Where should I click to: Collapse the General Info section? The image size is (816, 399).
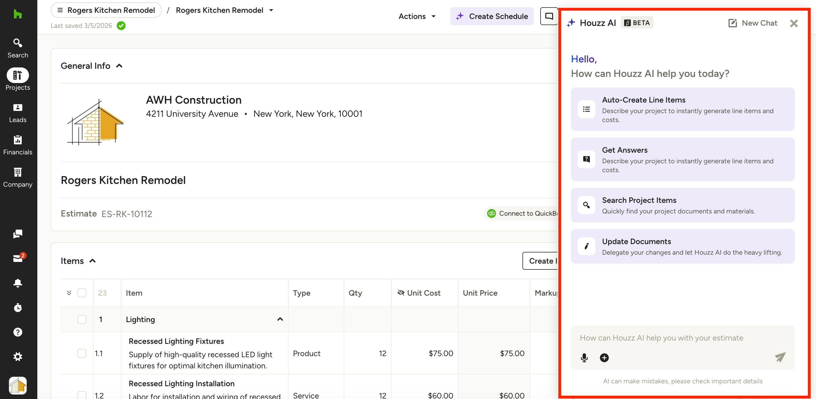119,66
